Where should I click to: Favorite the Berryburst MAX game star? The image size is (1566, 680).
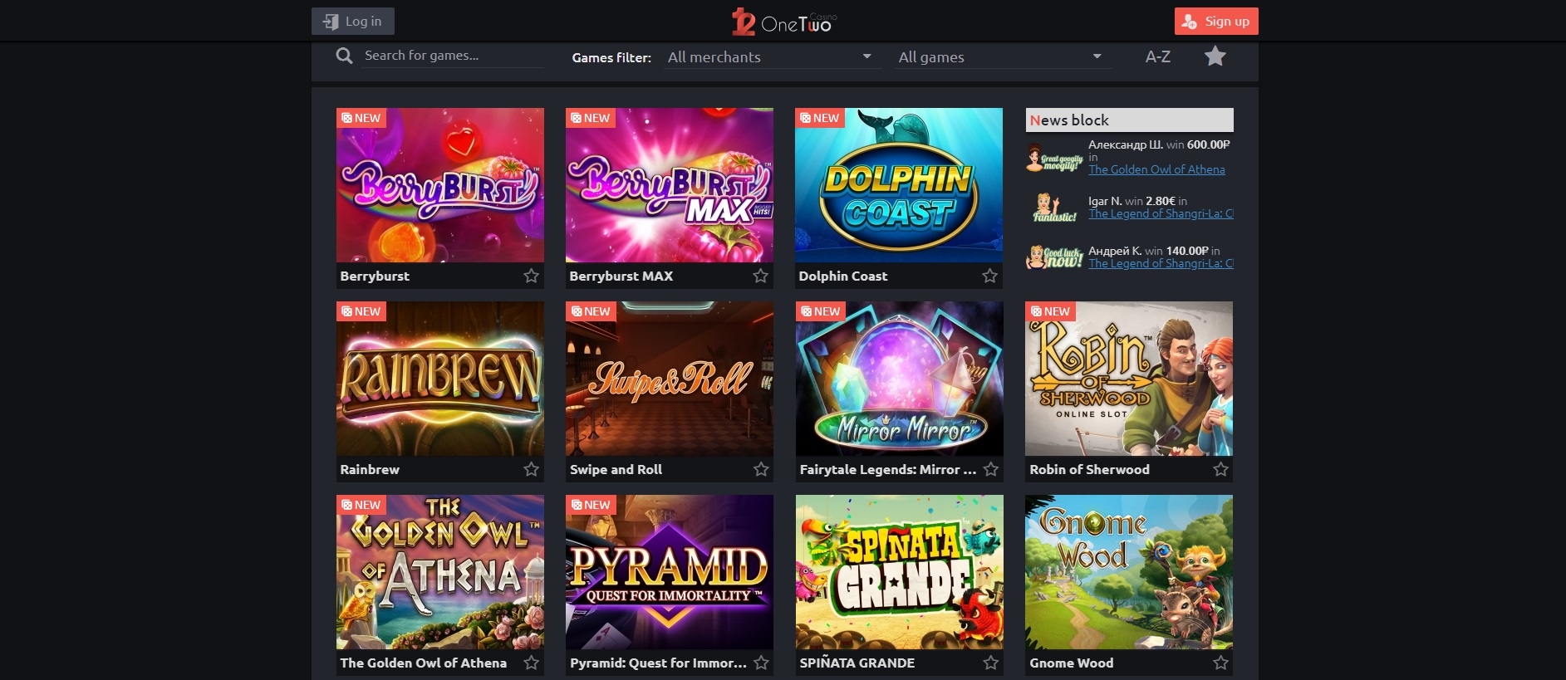760,276
